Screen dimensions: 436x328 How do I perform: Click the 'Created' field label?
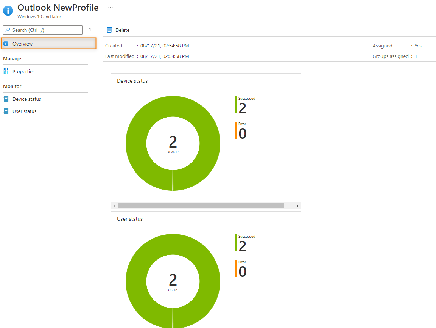tap(114, 46)
